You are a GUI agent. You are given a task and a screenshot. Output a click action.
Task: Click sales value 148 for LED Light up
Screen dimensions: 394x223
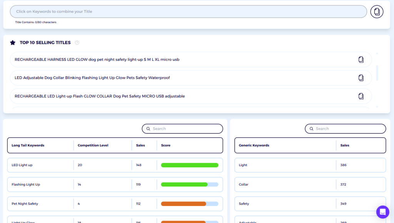coord(139,165)
